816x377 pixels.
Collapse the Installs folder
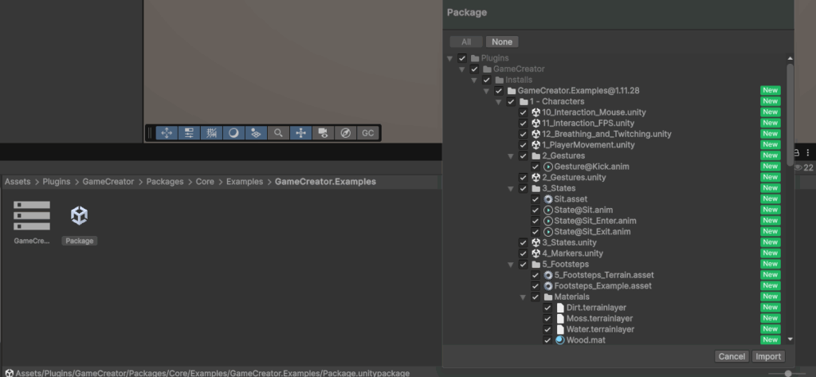click(474, 81)
